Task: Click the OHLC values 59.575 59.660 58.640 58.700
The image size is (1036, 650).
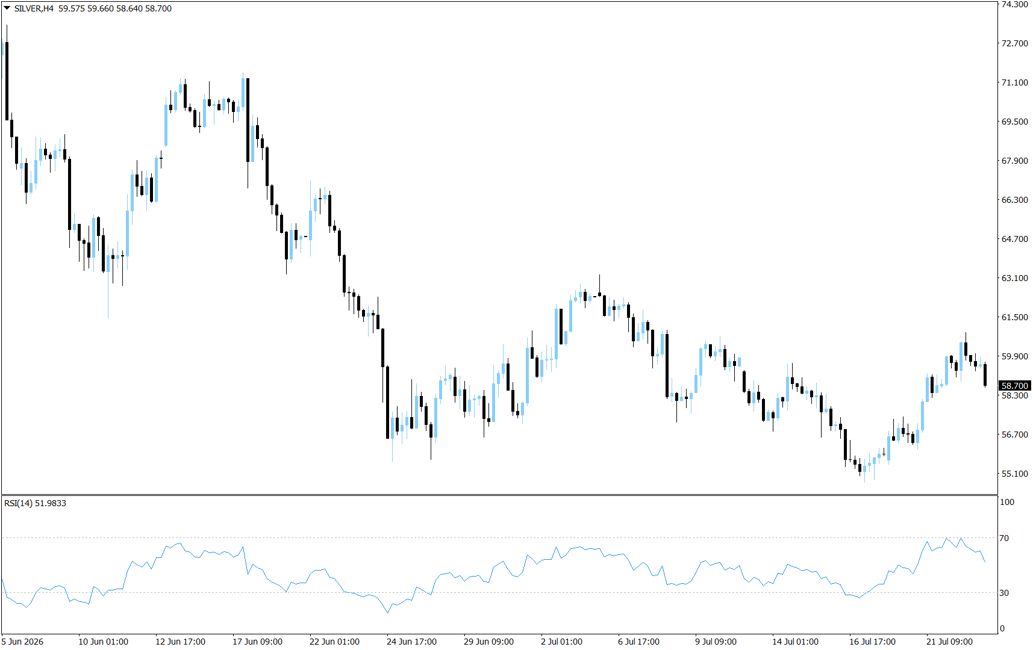Action: [115, 8]
